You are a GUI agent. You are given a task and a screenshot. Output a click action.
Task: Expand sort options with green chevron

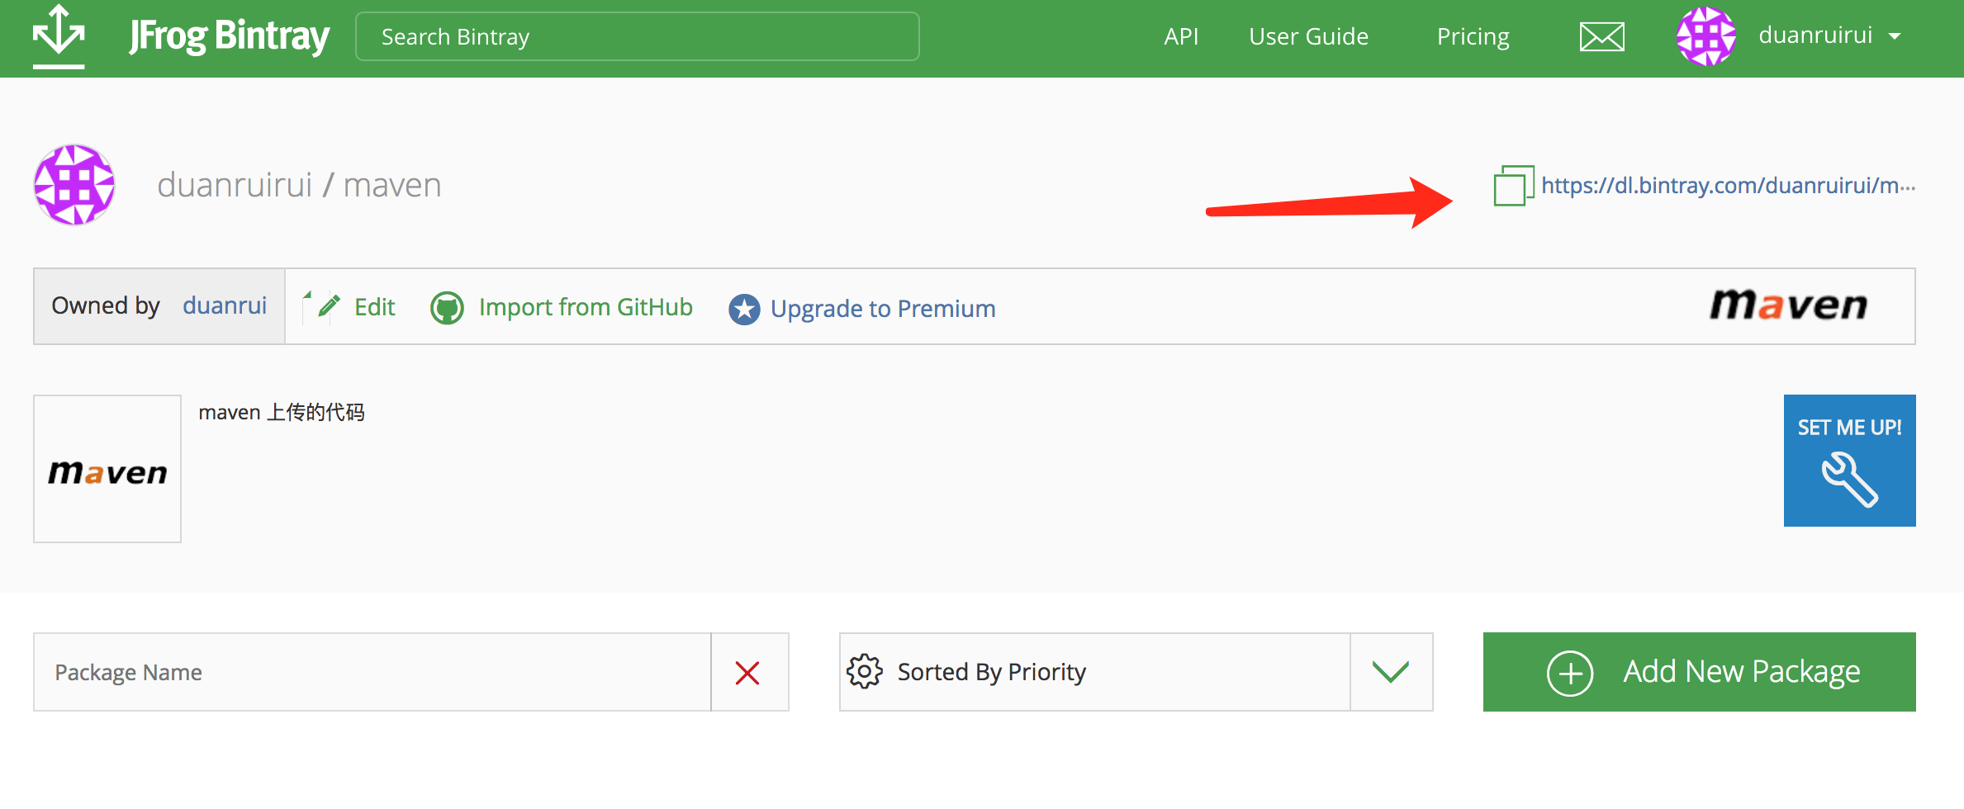(1391, 672)
